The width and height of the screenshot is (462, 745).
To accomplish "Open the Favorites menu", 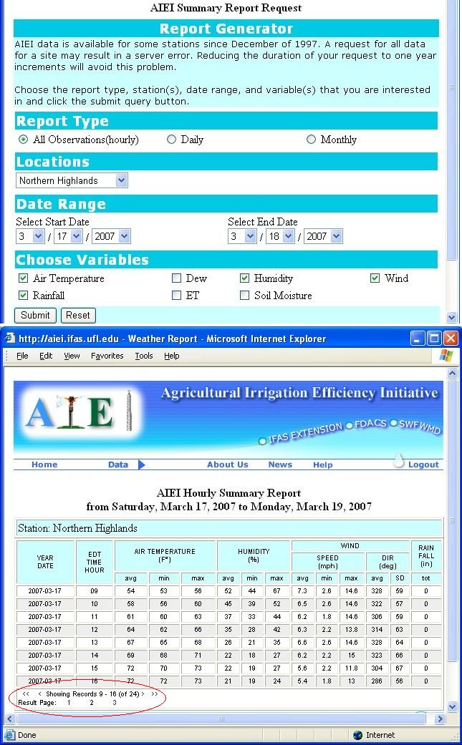I will [x=107, y=356].
